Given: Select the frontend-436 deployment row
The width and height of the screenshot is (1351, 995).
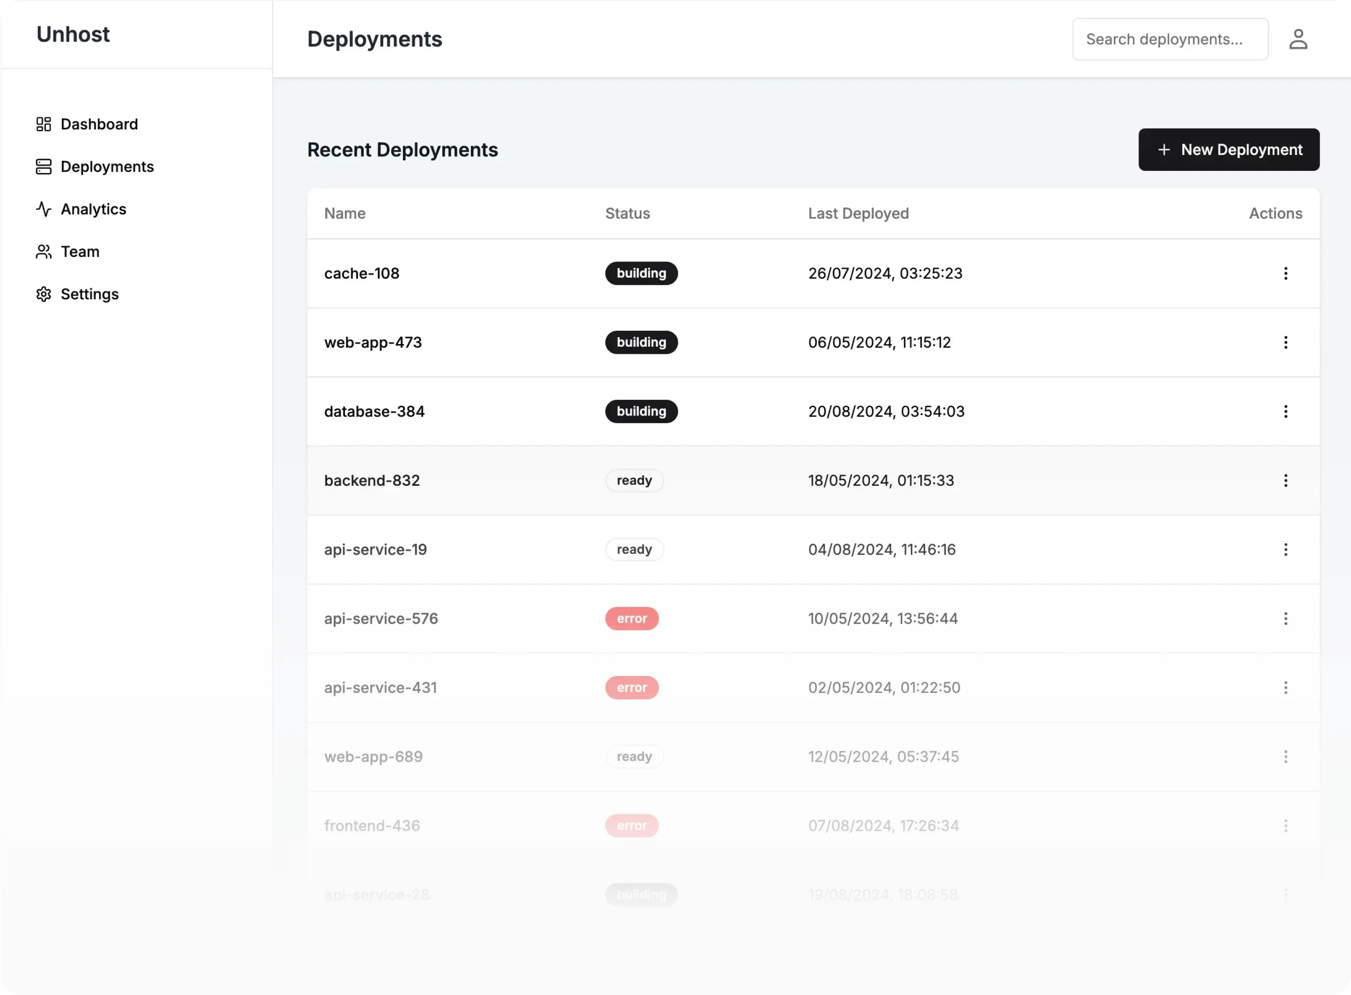Looking at the screenshot, I should tap(723, 825).
